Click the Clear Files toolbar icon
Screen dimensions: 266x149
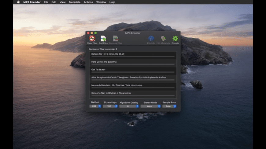click(92, 39)
